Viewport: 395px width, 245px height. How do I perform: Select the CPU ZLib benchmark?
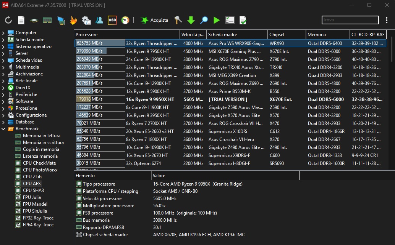pyautogui.click(x=32, y=177)
